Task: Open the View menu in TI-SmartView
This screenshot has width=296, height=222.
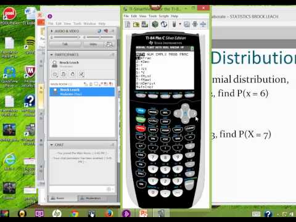Action: click(142, 16)
